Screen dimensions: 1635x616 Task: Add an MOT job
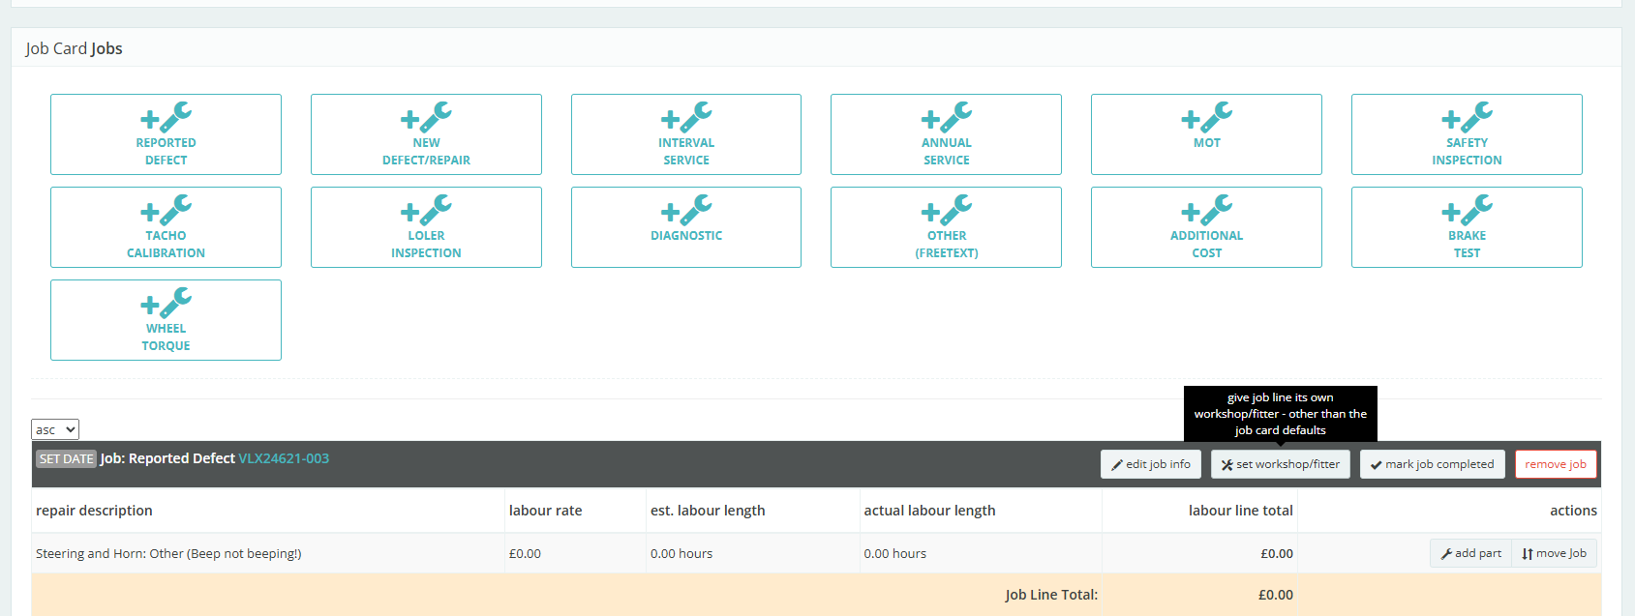[x=1206, y=134]
